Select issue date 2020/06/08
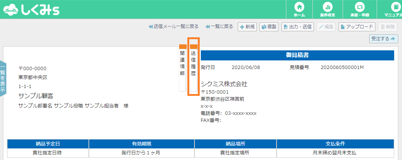This screenshot has width=402, height=160. pyautogui.click(x=246, y=68)
